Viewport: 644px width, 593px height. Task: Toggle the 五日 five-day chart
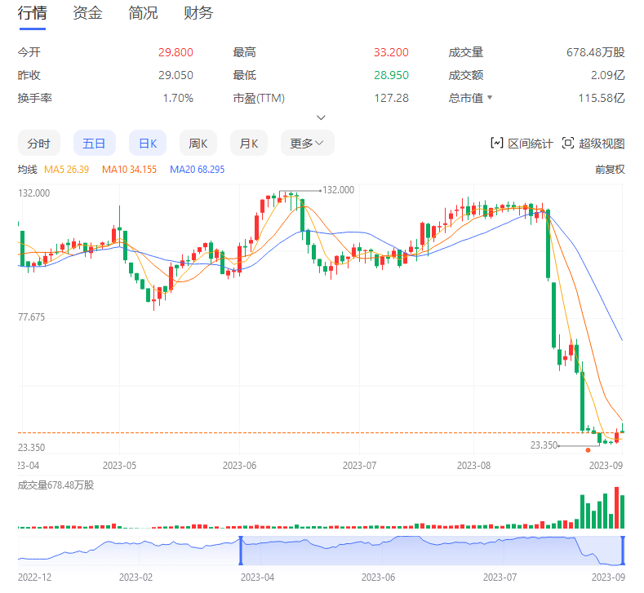click(x=94, y=144)
